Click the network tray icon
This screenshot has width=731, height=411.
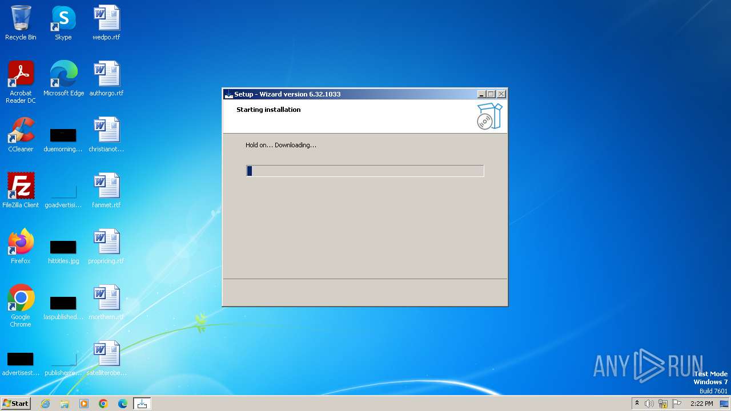pyautogui.click(x=663, y=404)
